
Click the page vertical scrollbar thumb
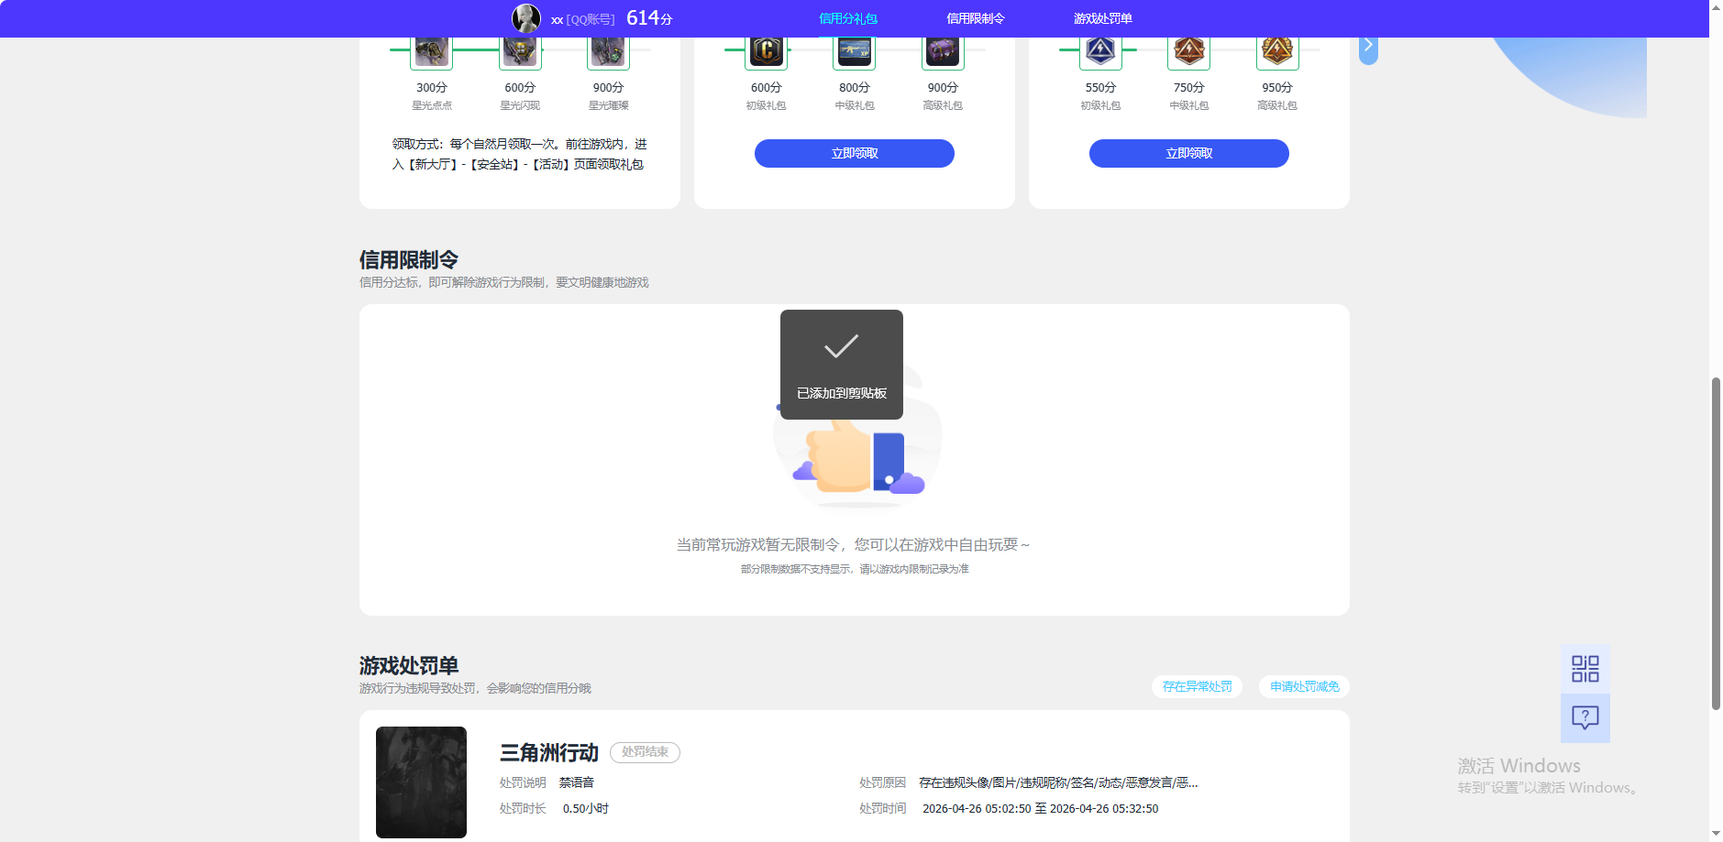[1716, 543]
